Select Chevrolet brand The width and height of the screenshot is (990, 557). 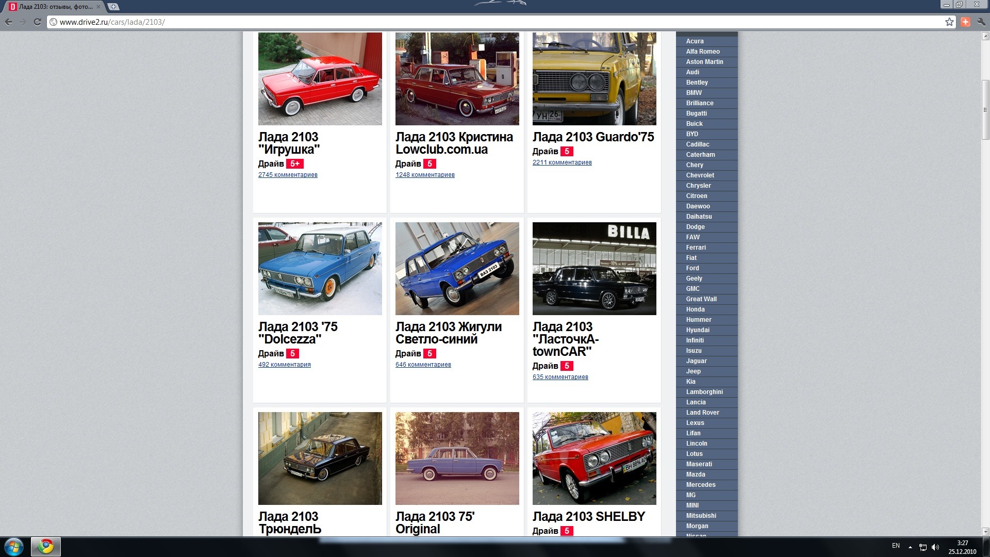(707, 175)
